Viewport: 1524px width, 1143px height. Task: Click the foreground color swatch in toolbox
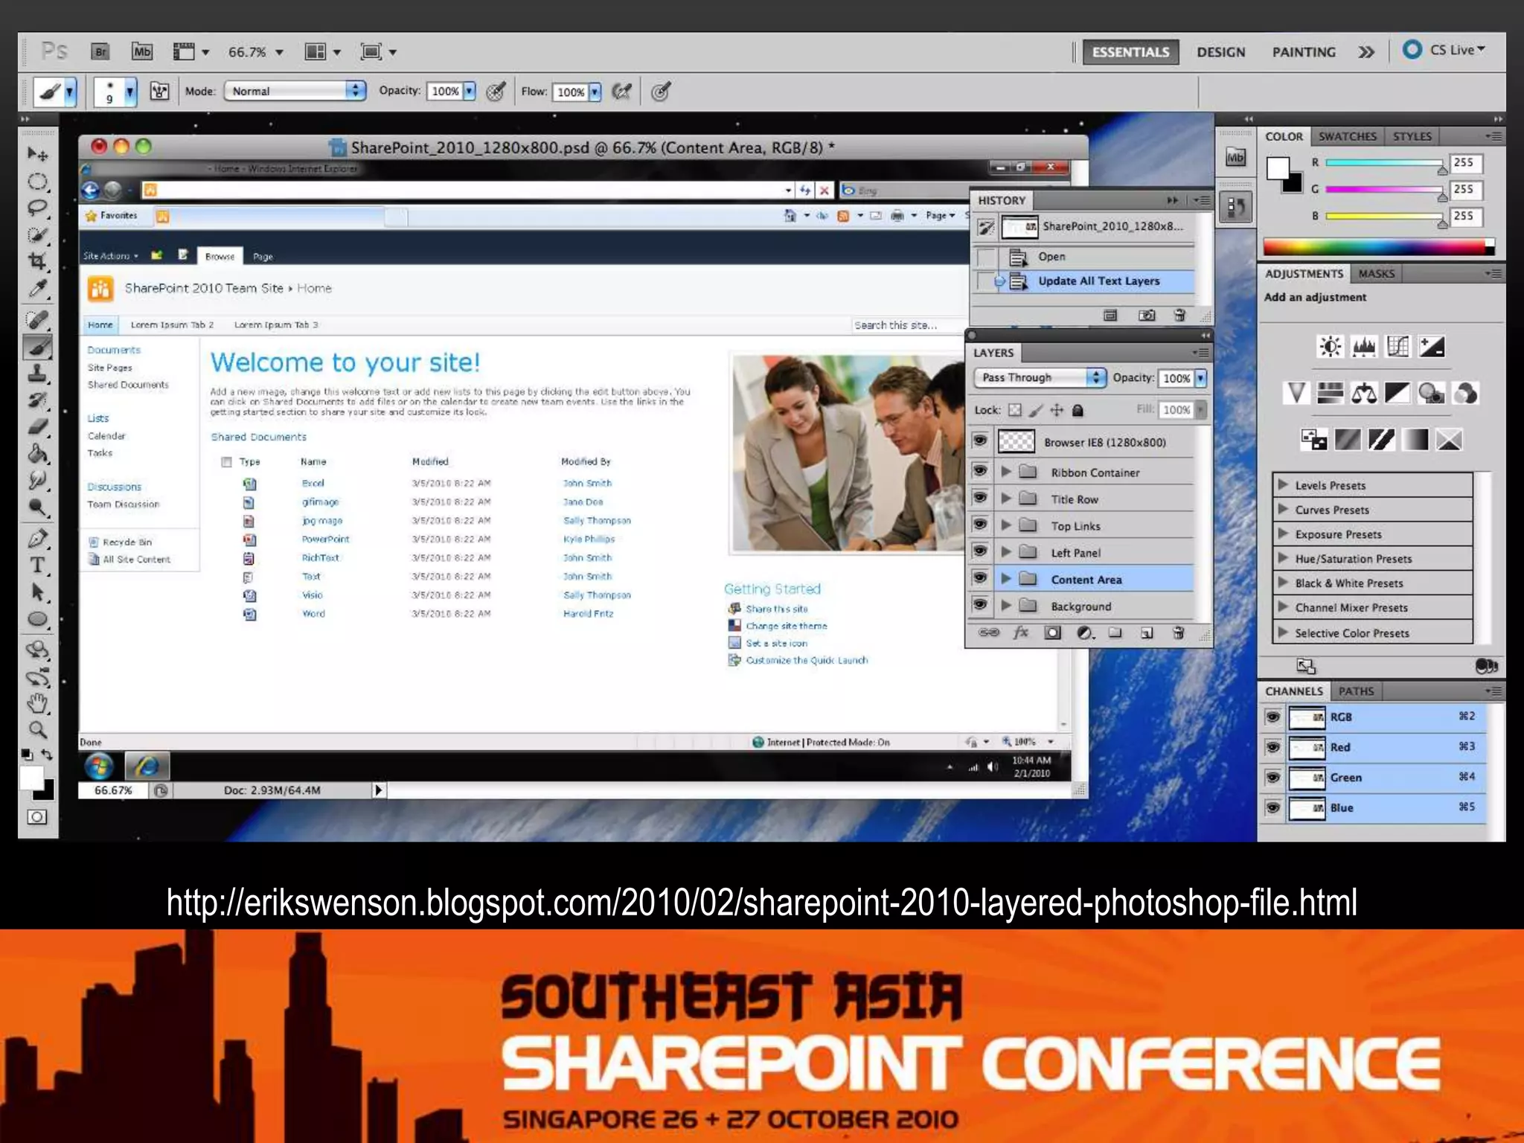pyautogui.click(x=31, y=778)
